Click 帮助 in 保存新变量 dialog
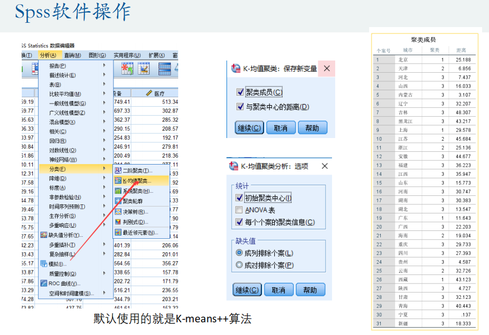The width and height of the screenshot is (489, 335). coord(312,128)
